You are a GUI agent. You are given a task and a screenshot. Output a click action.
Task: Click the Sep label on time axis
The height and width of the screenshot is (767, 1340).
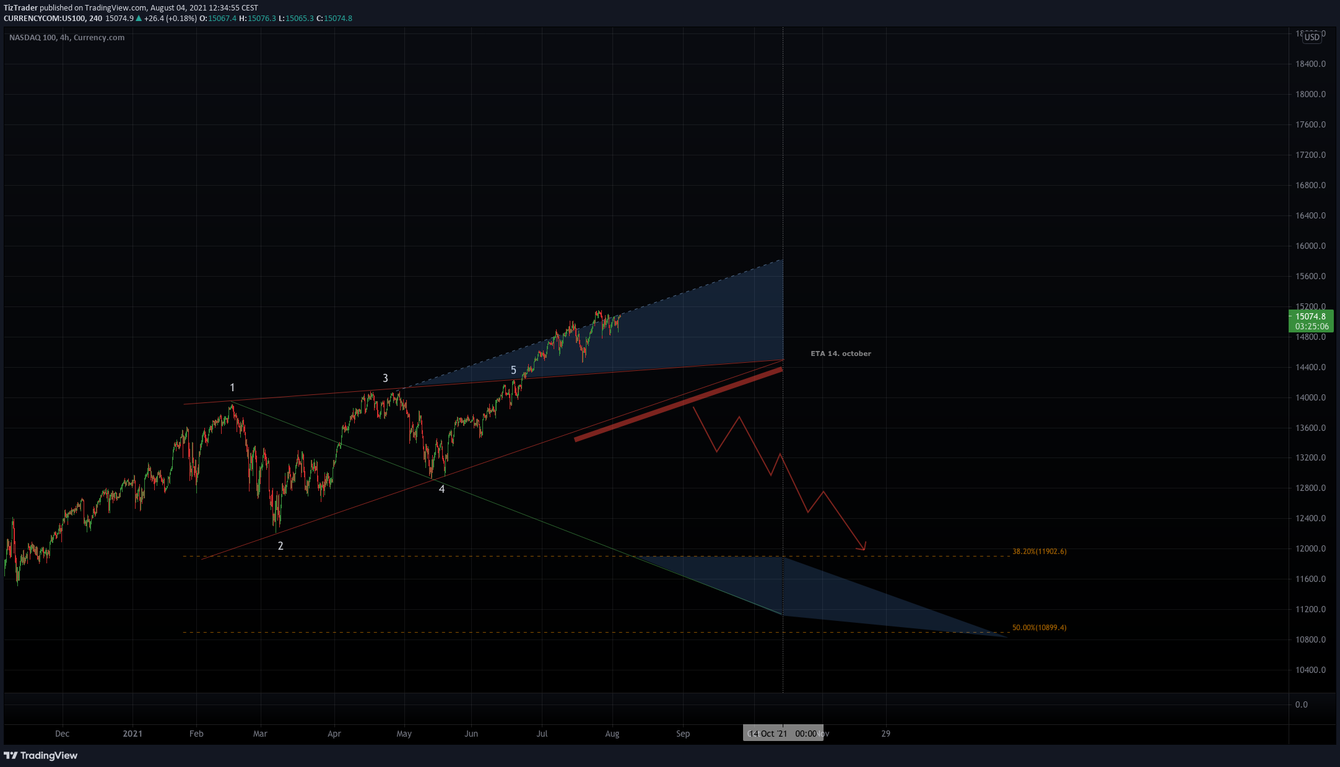[682, 734]
